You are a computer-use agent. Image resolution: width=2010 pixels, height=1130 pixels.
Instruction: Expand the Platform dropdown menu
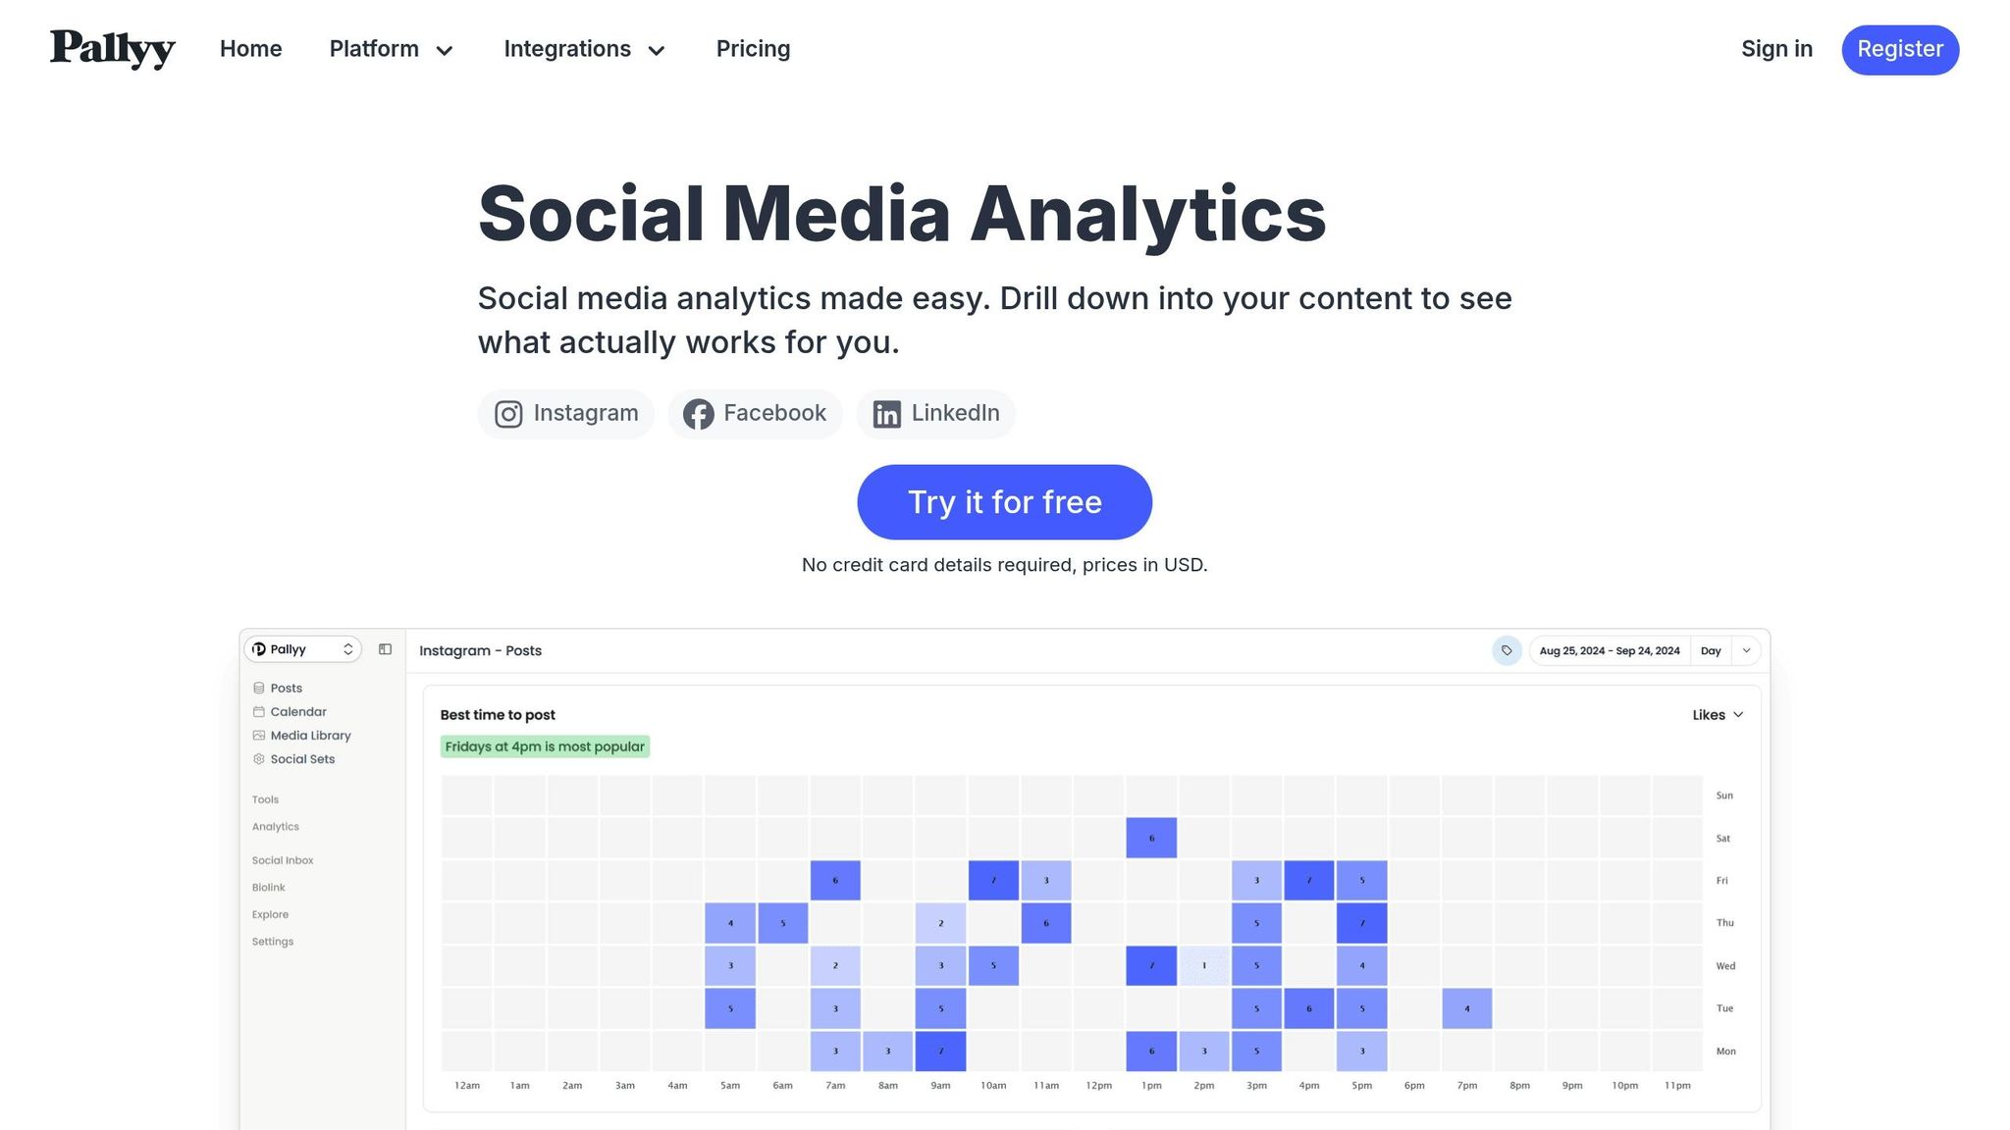(x=391, y=49)
